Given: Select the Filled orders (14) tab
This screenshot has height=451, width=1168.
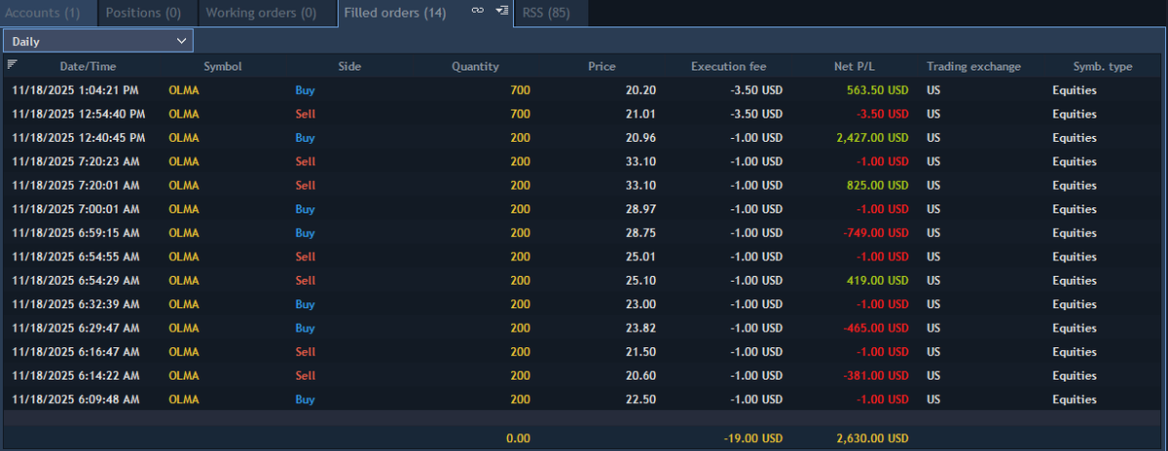Looking at the screenshot, I should click(x=395, y=13).
